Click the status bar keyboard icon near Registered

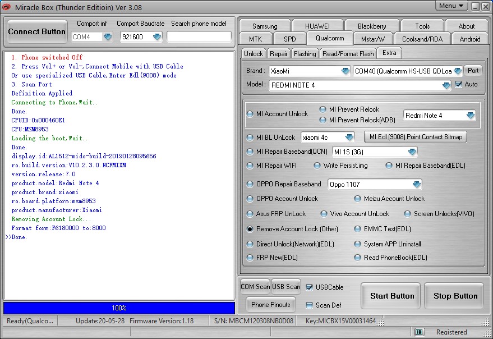tap(419, 332)
